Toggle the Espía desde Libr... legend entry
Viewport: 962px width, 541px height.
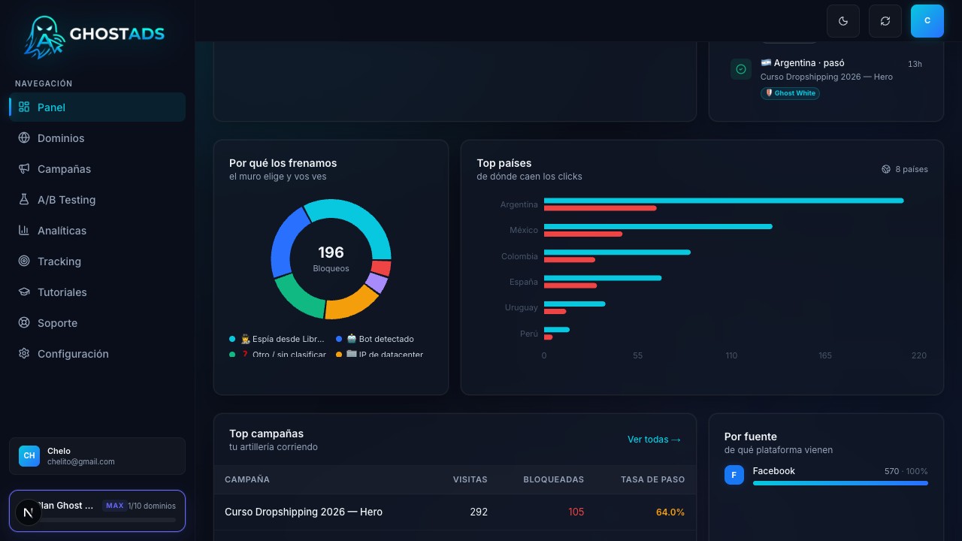click(277, 339)
